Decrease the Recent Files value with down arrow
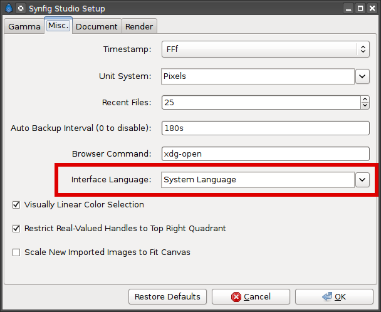Screen dimensions: 381x312 [365, 105]
